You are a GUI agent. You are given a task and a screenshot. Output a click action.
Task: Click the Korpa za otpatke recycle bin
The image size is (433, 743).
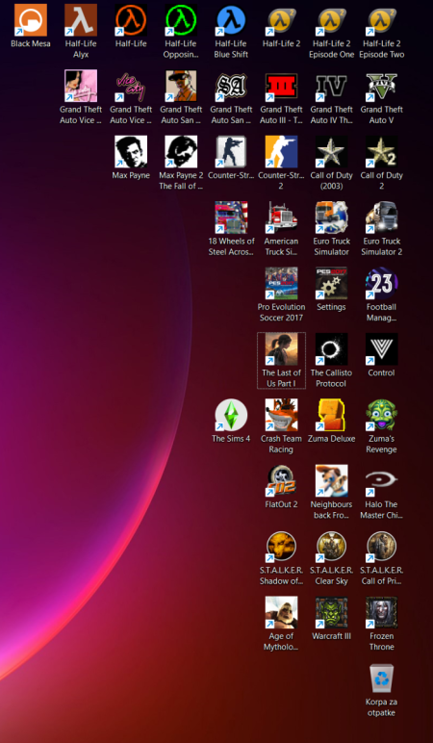point(382,679)
